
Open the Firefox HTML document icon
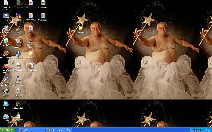31,66
